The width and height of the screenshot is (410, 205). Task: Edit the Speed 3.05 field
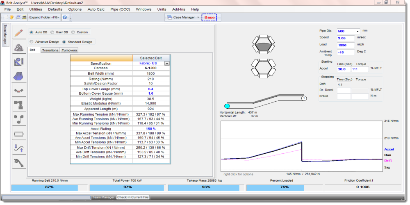(x=346, y=38)
